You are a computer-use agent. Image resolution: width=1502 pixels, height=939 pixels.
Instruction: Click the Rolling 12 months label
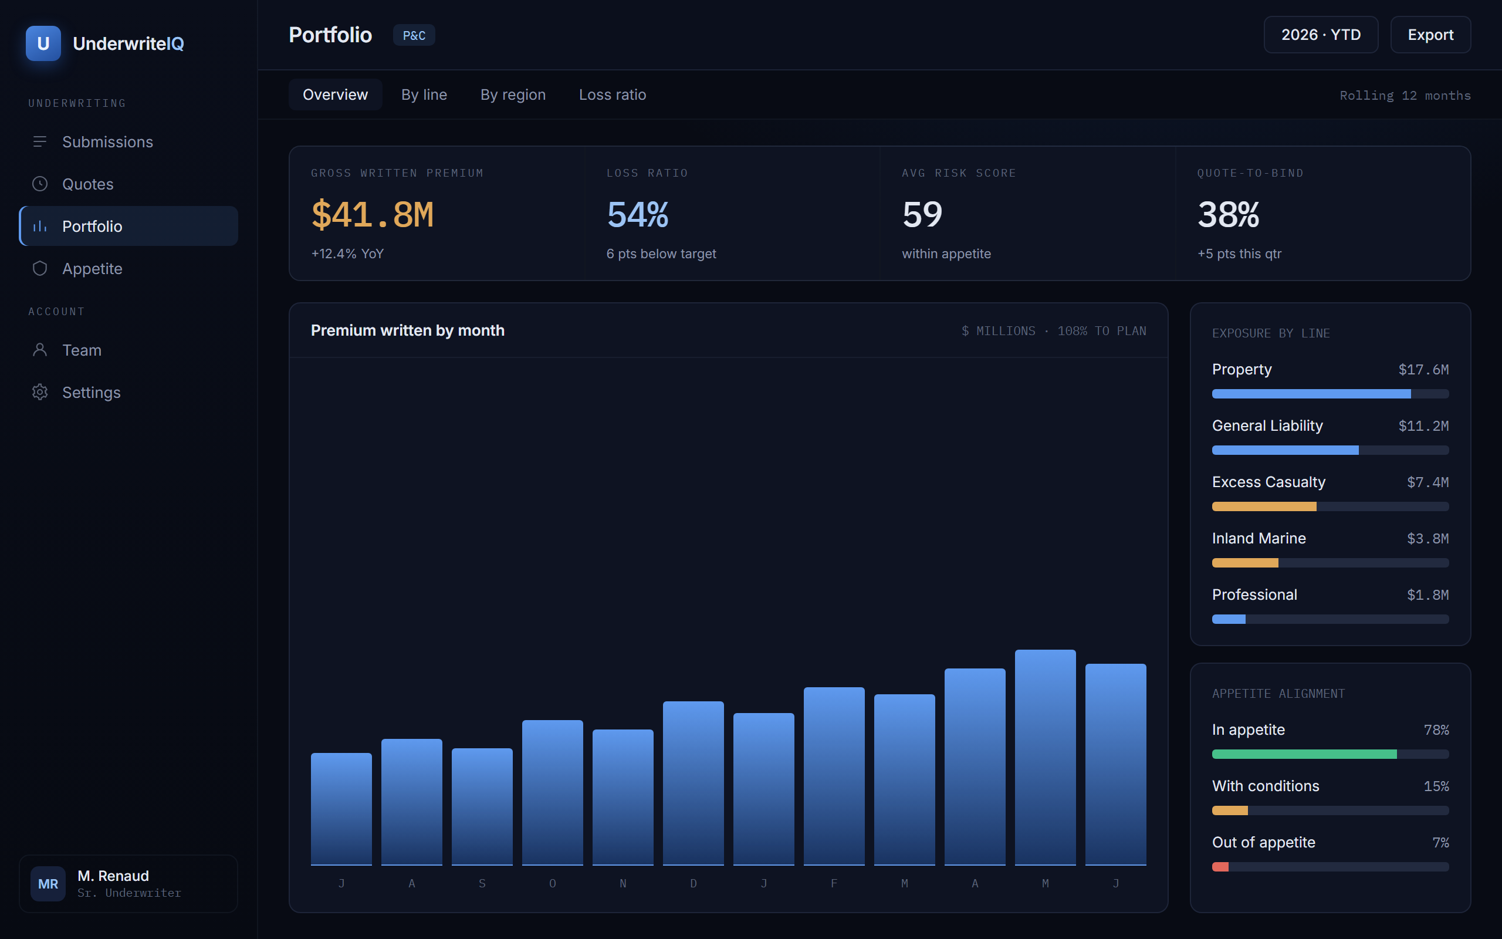pyautogui.click(x=1405, y=96)
